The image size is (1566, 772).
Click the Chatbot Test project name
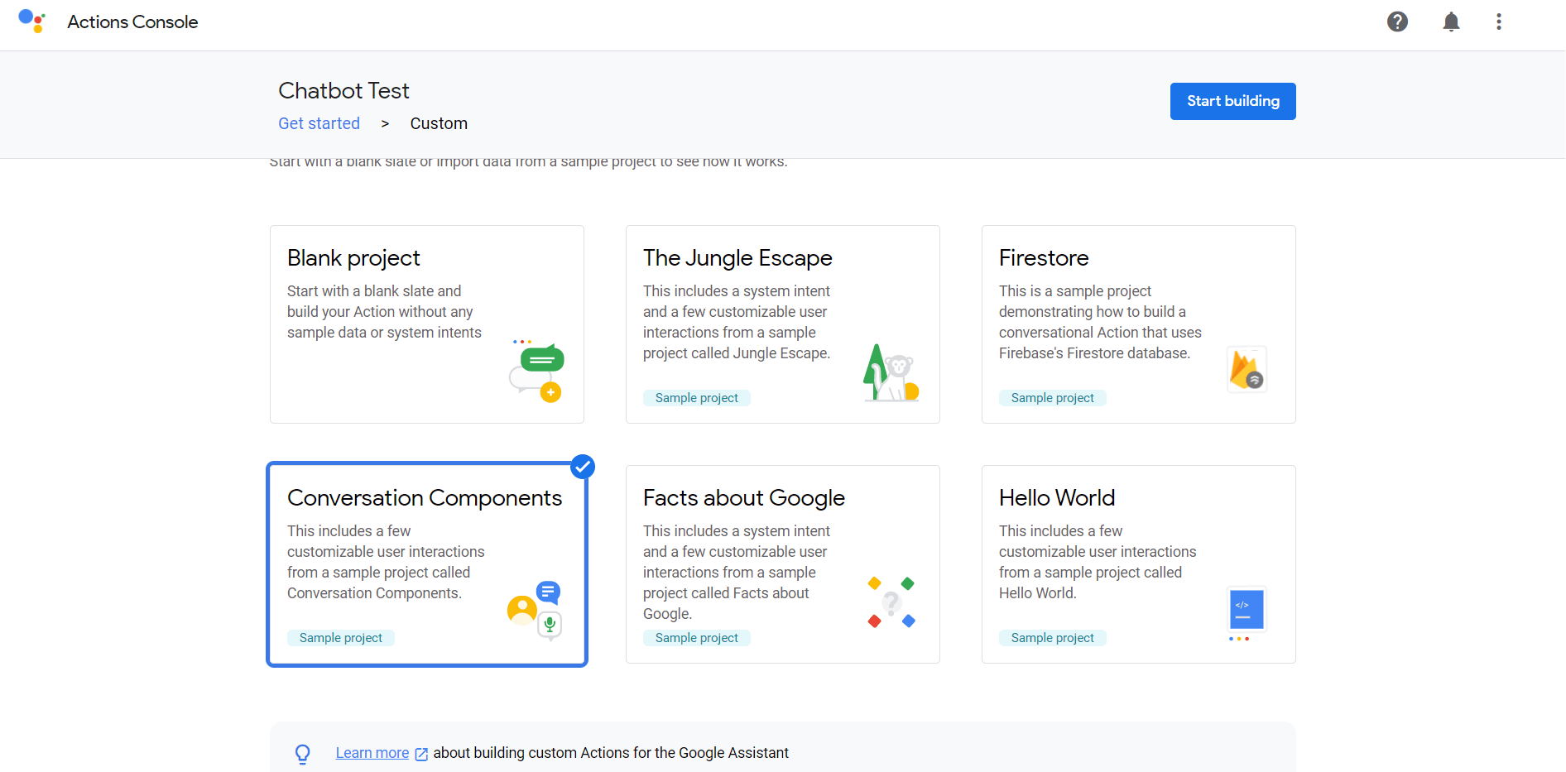pyautogui.click(x=343, y=90)
